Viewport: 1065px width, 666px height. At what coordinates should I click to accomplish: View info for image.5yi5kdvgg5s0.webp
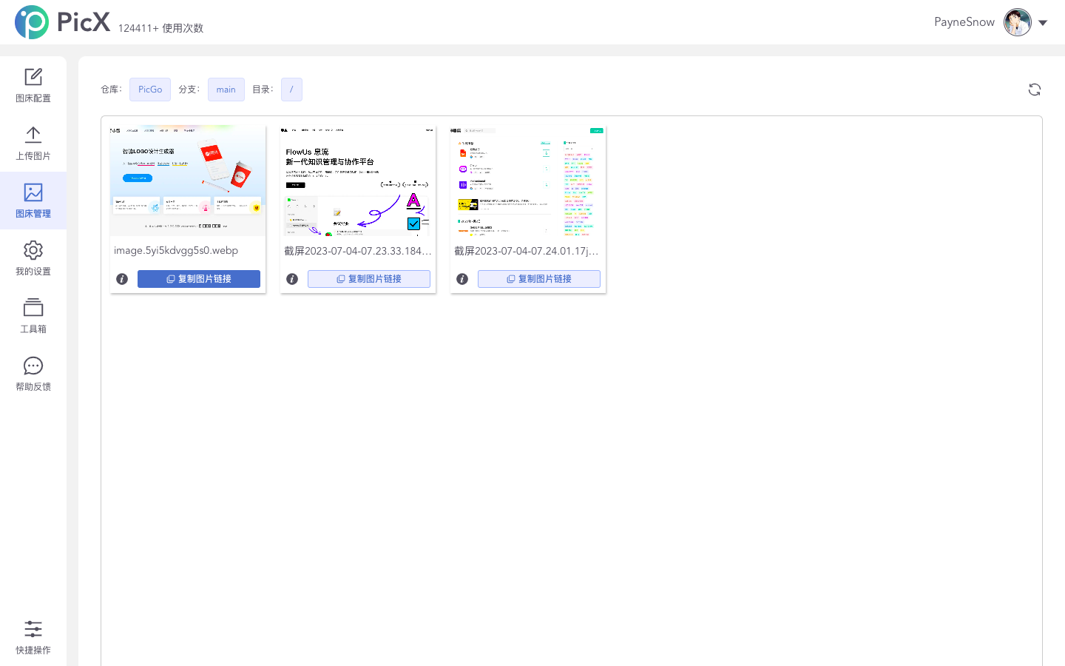(122, 279)
